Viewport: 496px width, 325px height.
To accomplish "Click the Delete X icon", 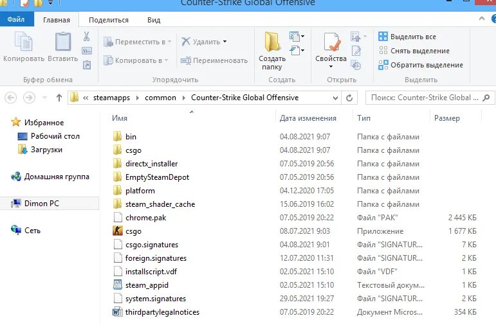I will 186,41.
